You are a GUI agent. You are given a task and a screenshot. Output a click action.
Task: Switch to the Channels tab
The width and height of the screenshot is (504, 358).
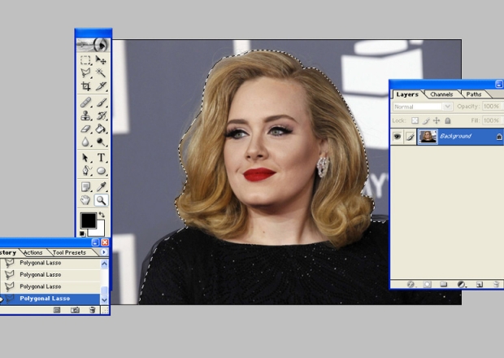(x=441, y=94)
